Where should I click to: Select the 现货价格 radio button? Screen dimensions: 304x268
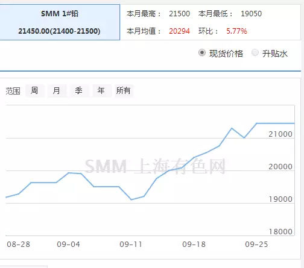click(202, 53)
